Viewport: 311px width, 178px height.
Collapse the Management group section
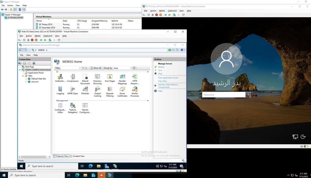pyautogui.click(x=148, y=101)
